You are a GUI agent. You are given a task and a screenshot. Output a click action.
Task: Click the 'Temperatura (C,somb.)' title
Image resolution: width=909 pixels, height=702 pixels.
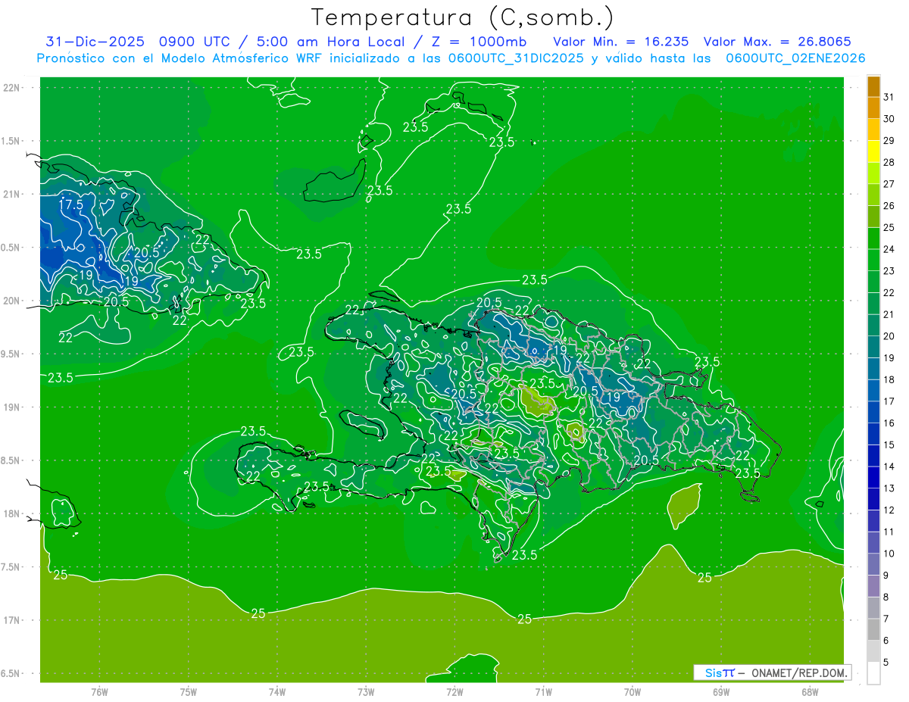pyautogui.click(x=462, y=17)
